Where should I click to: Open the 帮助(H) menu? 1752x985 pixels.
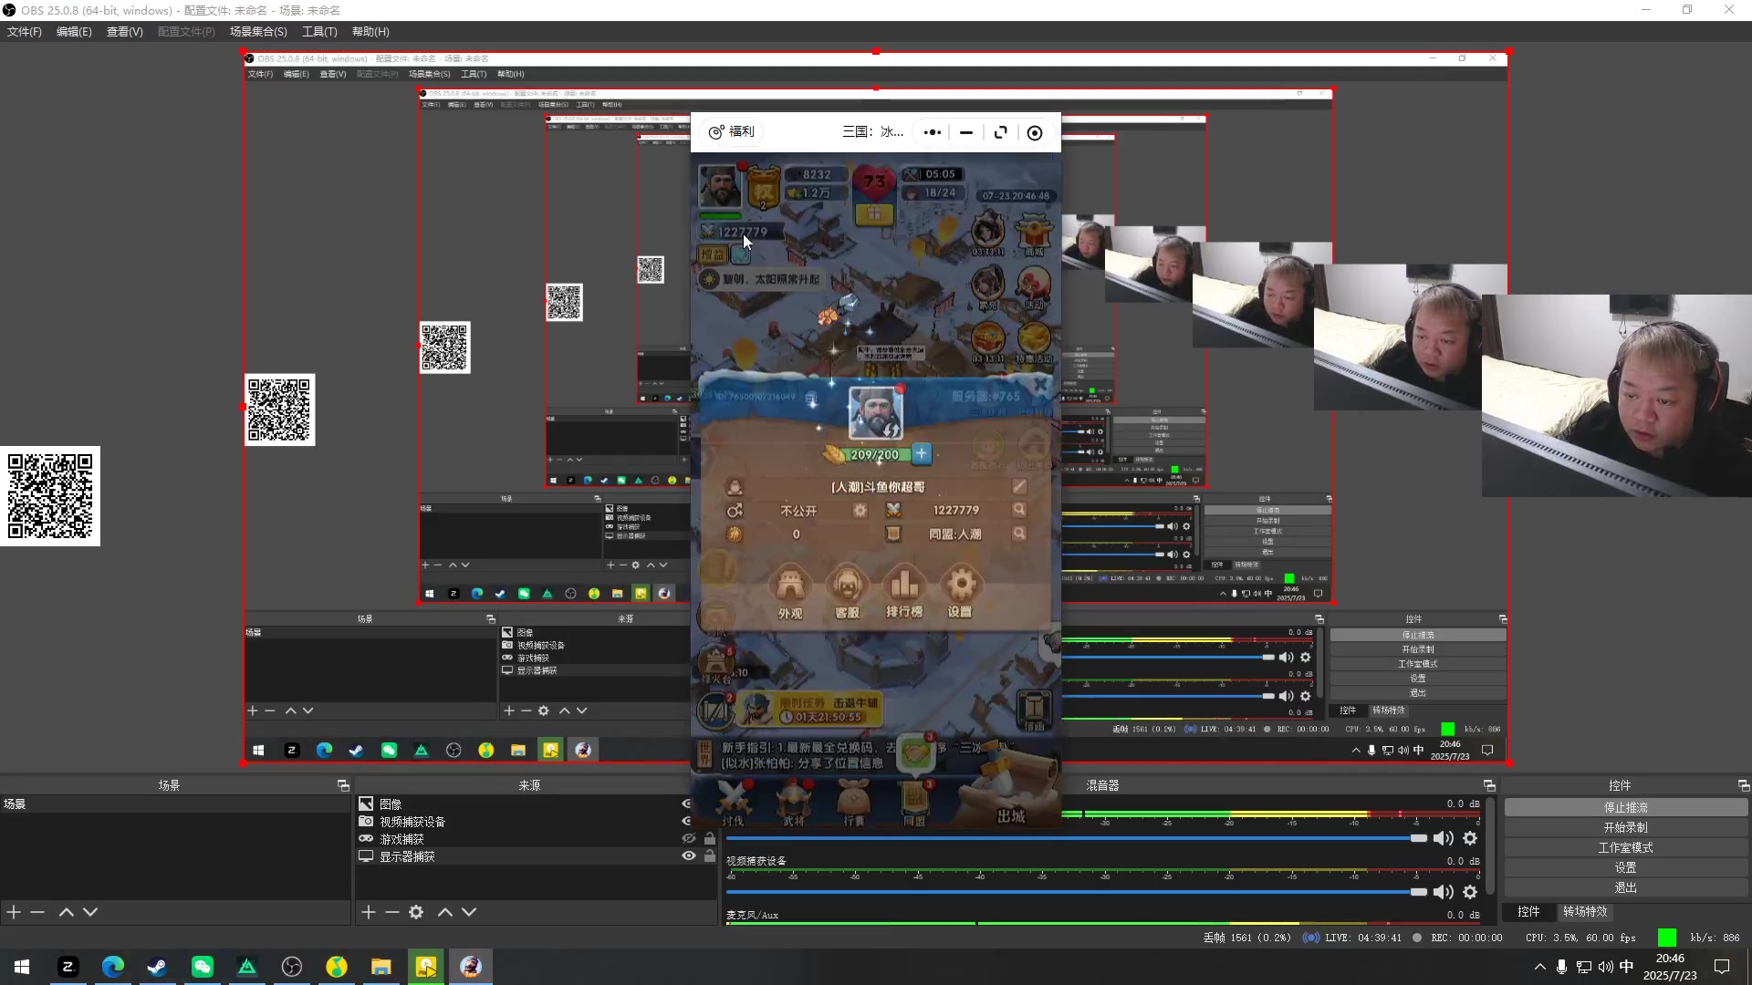[370, 32]
